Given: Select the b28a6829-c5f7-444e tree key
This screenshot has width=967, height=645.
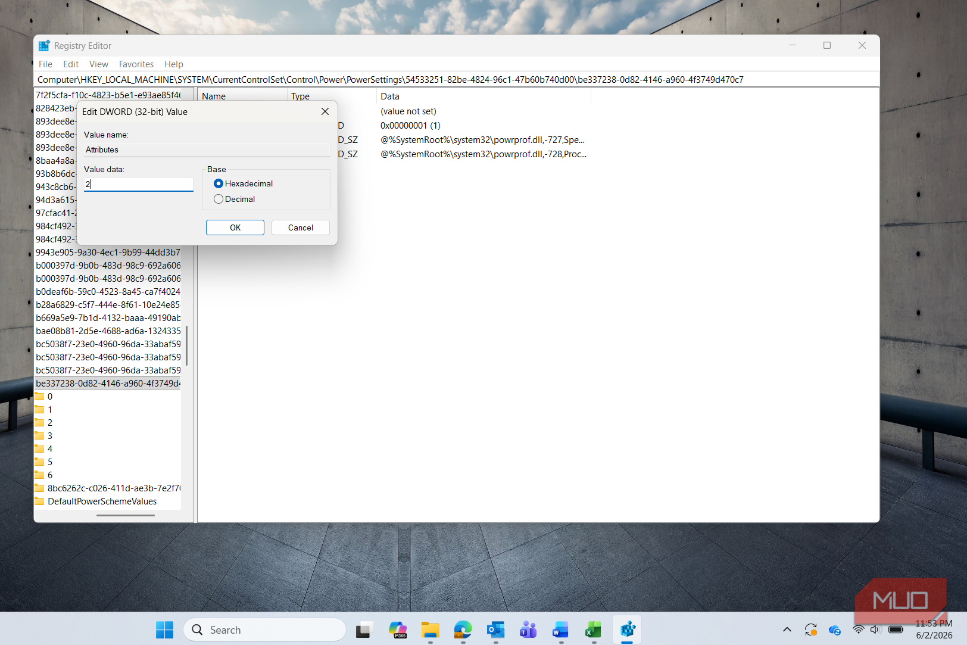Looking at the screenshot, I should 108,305.
